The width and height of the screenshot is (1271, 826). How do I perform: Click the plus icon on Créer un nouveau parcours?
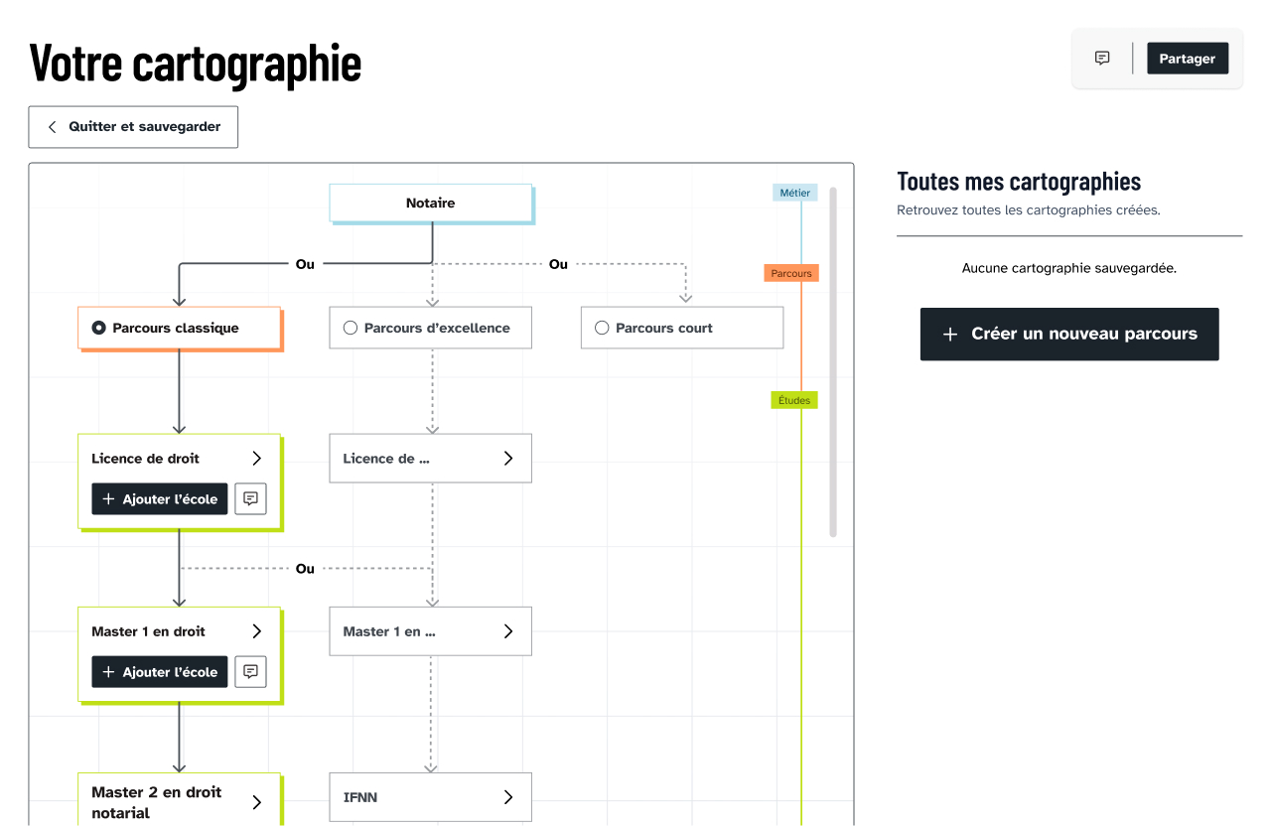(x=950, y=335)
